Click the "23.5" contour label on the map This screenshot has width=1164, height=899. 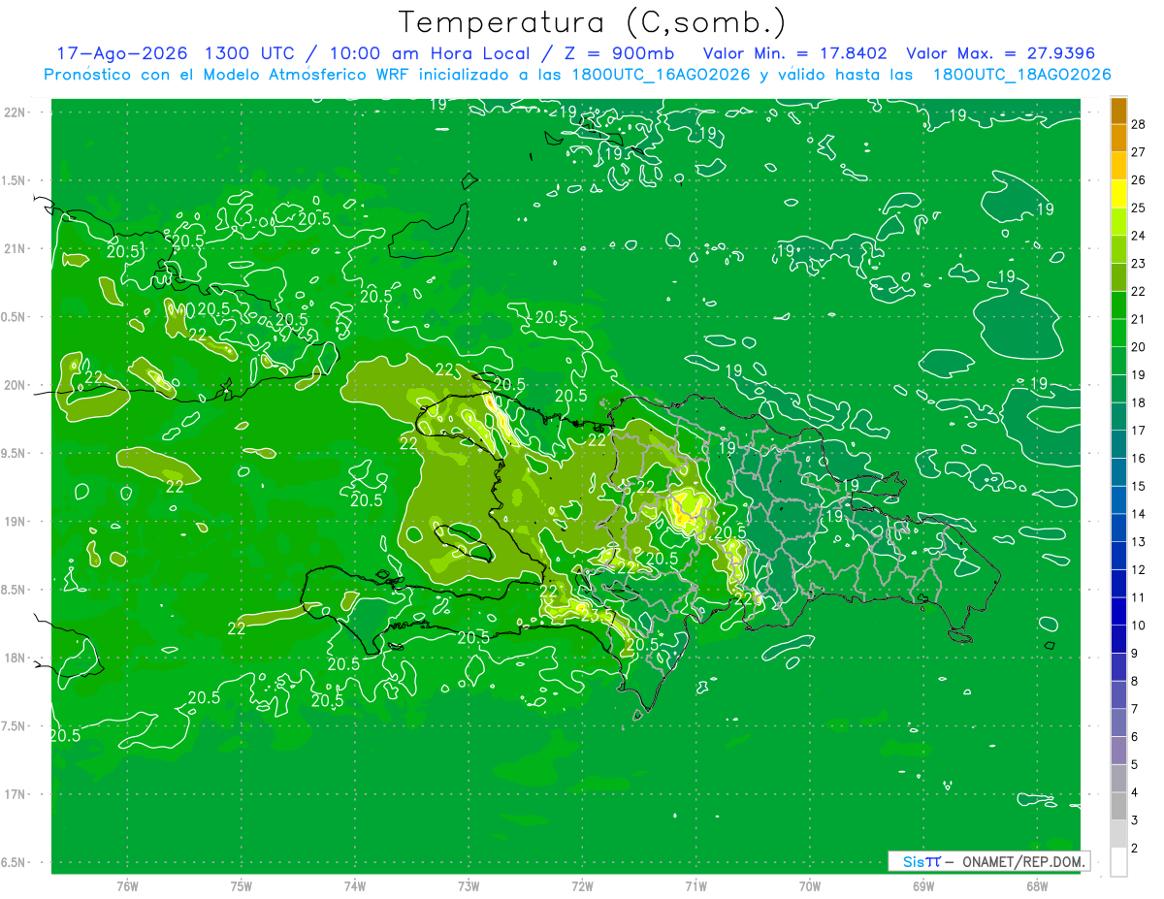[x=597, y=614]
